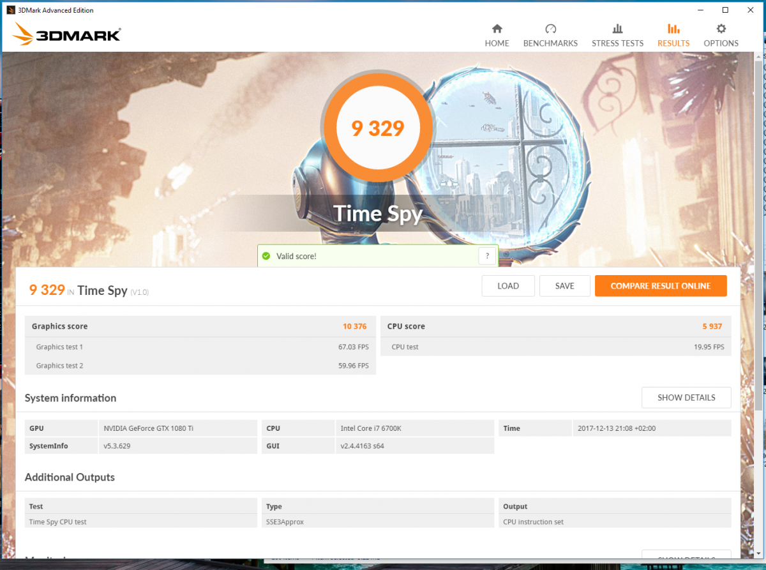Click the Valid score! message
The height and width of the screenshot is (570, 766).
[296, 256]
